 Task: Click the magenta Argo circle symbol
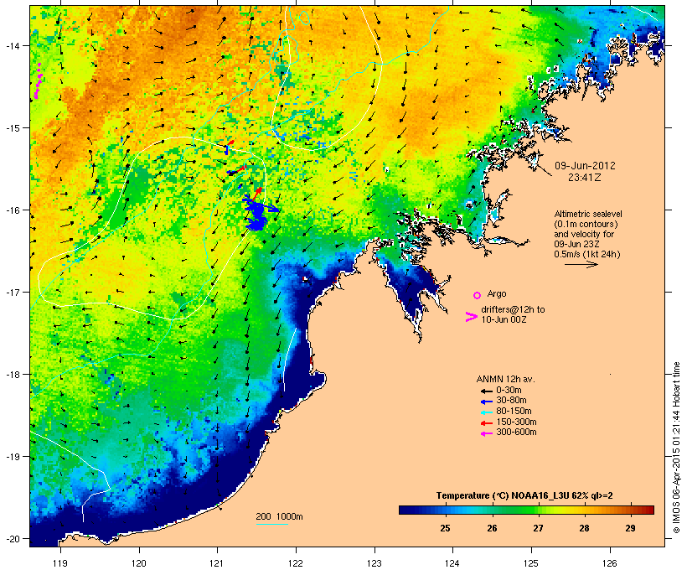tap(477, 295)
